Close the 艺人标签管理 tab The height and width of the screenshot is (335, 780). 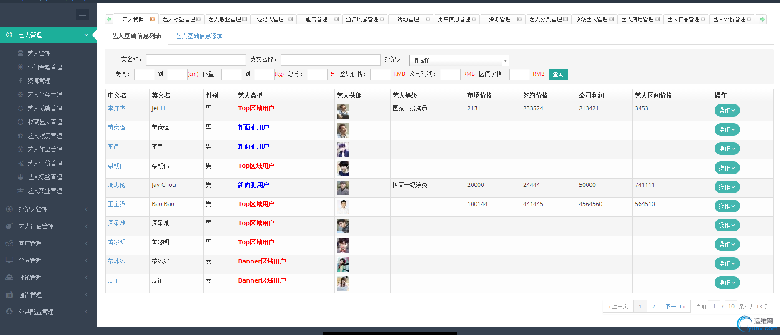click(199, 19)
